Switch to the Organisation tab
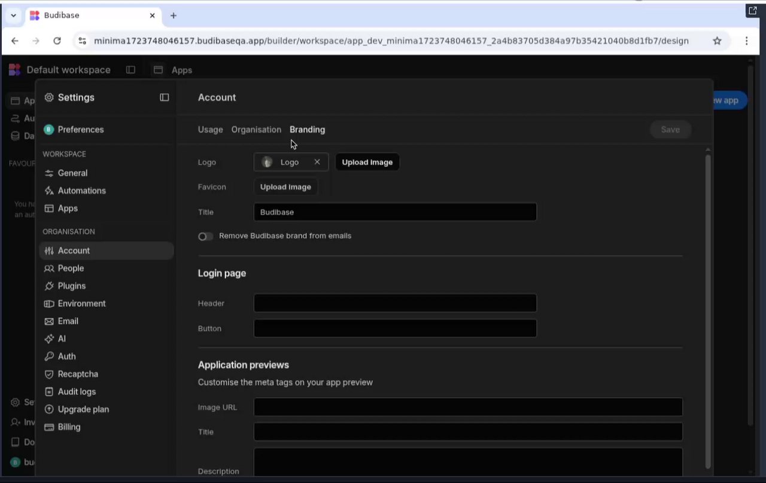This screenshot has height=483, width=766. [256, 130]
